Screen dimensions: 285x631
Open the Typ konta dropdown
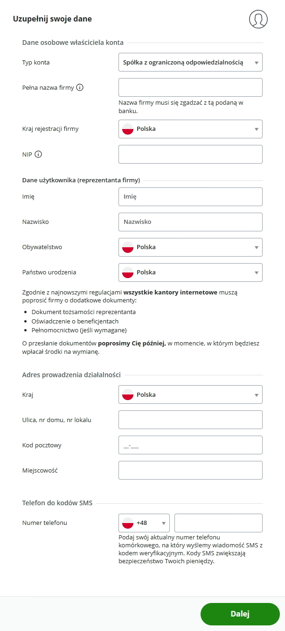[190, 62]
